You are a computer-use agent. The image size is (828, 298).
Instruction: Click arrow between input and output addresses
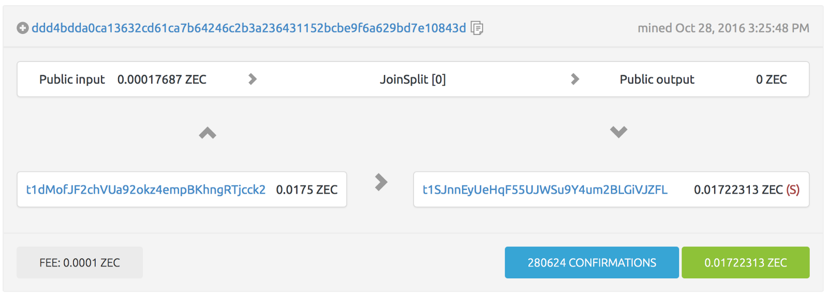tap(381, 182)
